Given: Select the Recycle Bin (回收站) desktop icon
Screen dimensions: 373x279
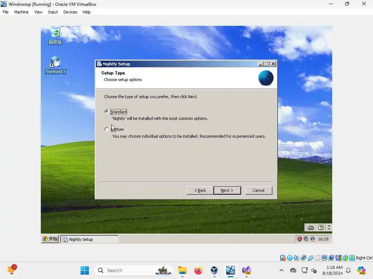Looking at the screenshot, I should pos(55,36).
